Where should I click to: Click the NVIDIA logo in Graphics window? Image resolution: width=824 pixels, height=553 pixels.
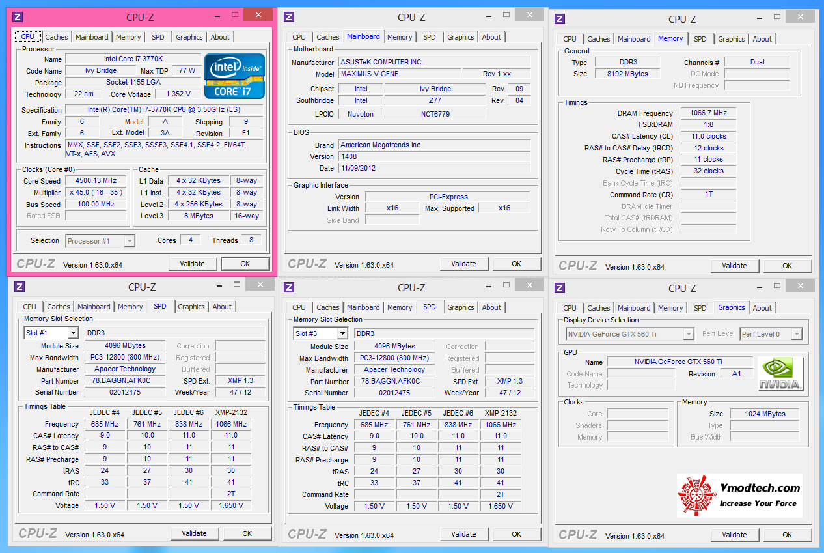pyautogui.click(x=780, y=374)
